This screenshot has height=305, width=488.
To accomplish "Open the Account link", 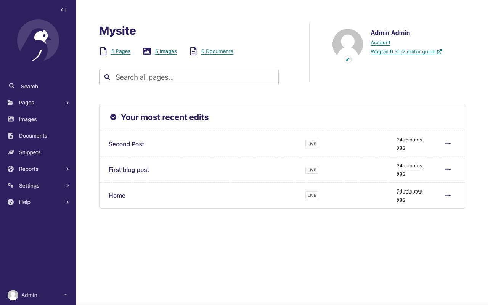I will (380, 42).
